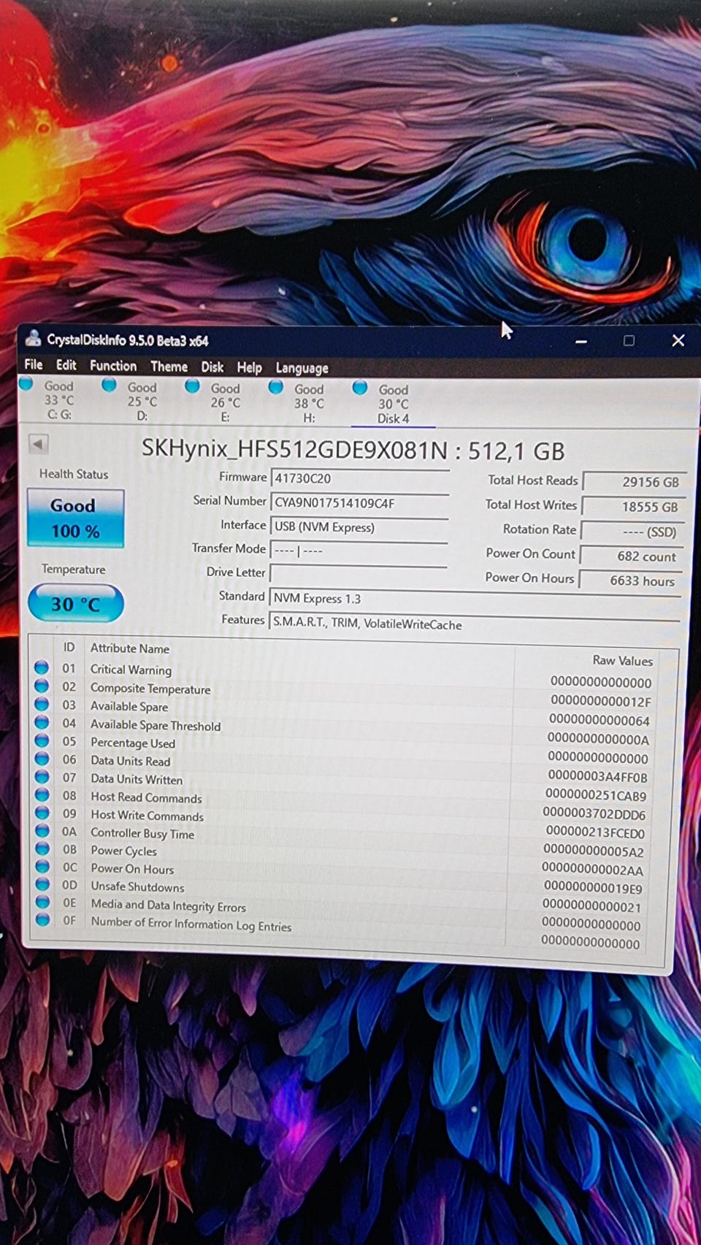Click the health status dot for E: disk
Screen dimensions: 701x1245
coord(193,386)
